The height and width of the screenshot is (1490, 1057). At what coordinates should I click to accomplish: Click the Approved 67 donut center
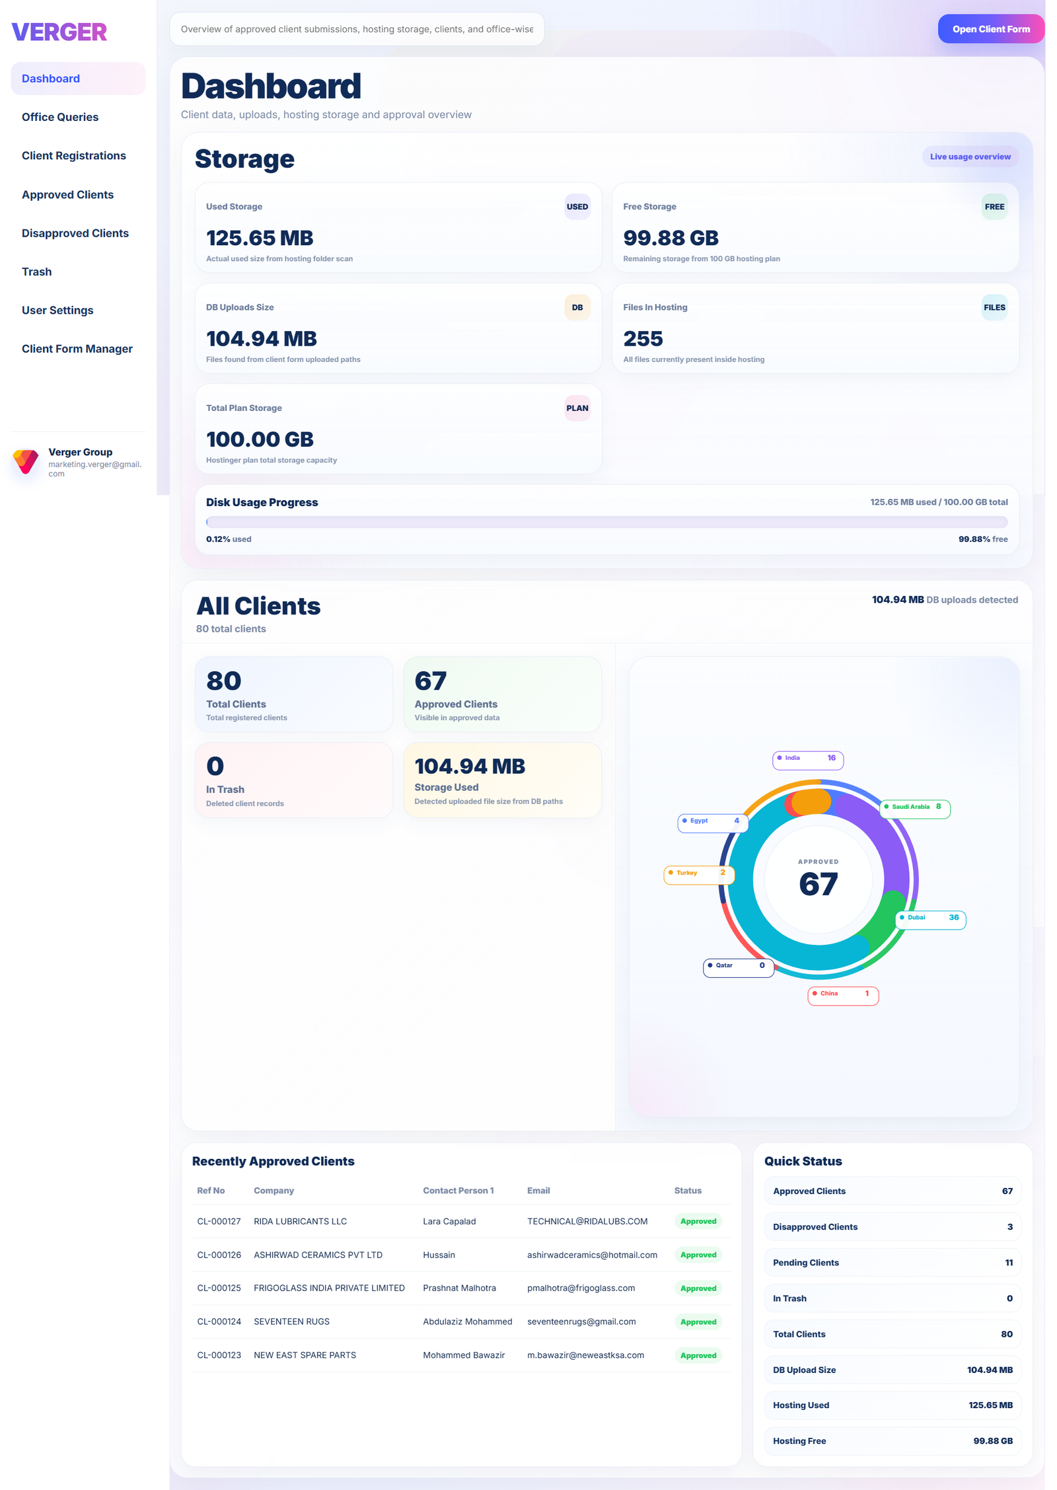click(x=818, y=879)
